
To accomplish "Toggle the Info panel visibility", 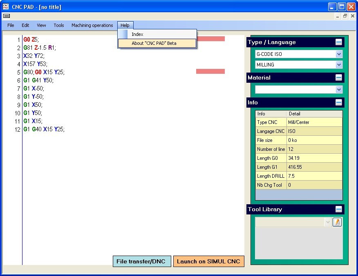I will click(x=339, y=102).
